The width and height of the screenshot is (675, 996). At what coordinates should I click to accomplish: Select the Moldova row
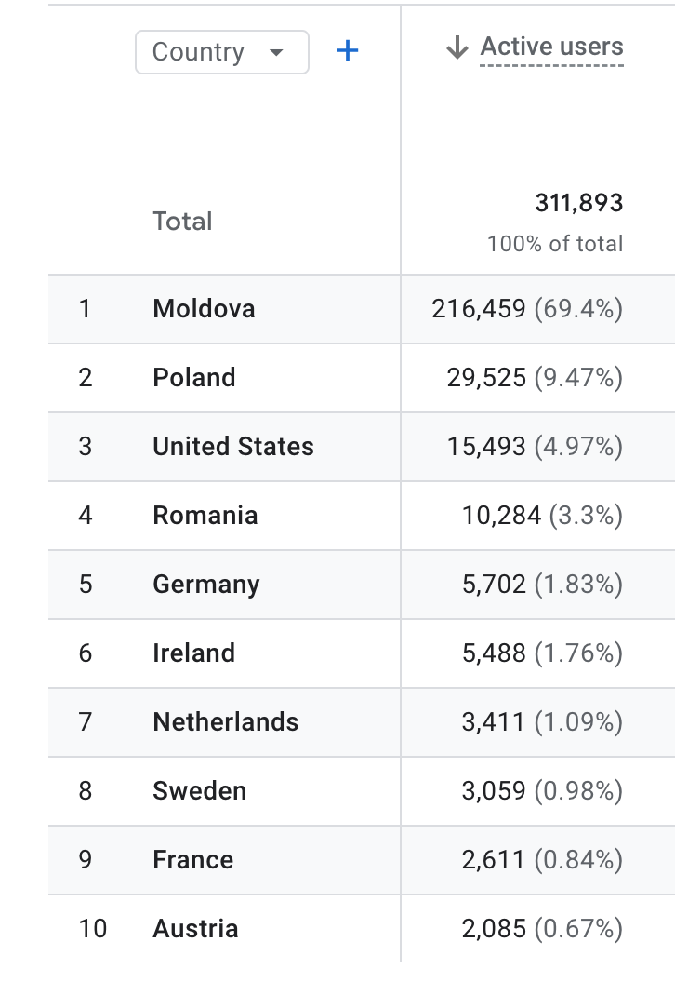tap(204, 309)
